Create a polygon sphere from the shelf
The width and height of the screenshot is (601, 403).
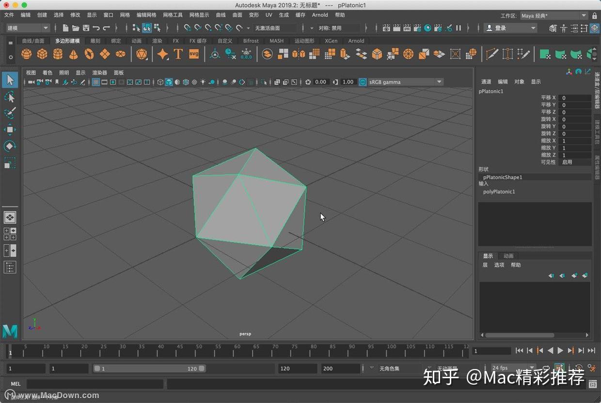point(26,54)
